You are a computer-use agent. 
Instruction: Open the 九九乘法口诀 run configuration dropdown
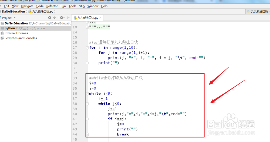(x=258, y=12)
